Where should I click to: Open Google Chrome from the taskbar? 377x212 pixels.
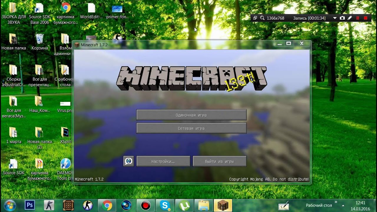[x=107, y=205]
